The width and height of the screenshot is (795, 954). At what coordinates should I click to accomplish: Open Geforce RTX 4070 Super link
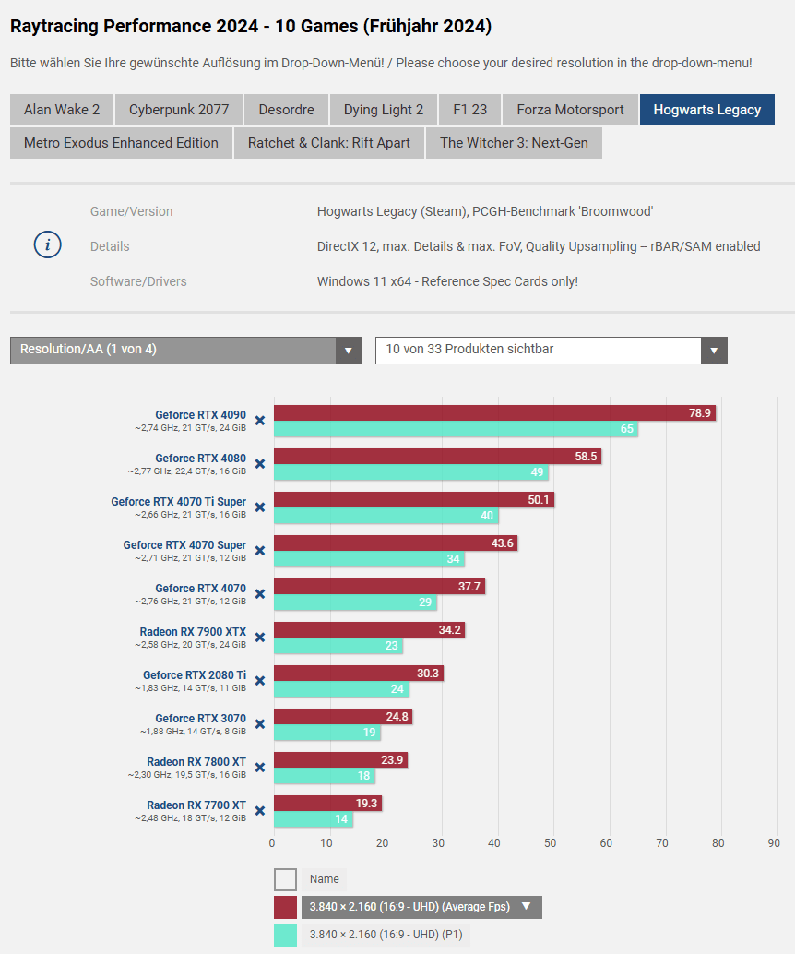[x=184, y=545]
